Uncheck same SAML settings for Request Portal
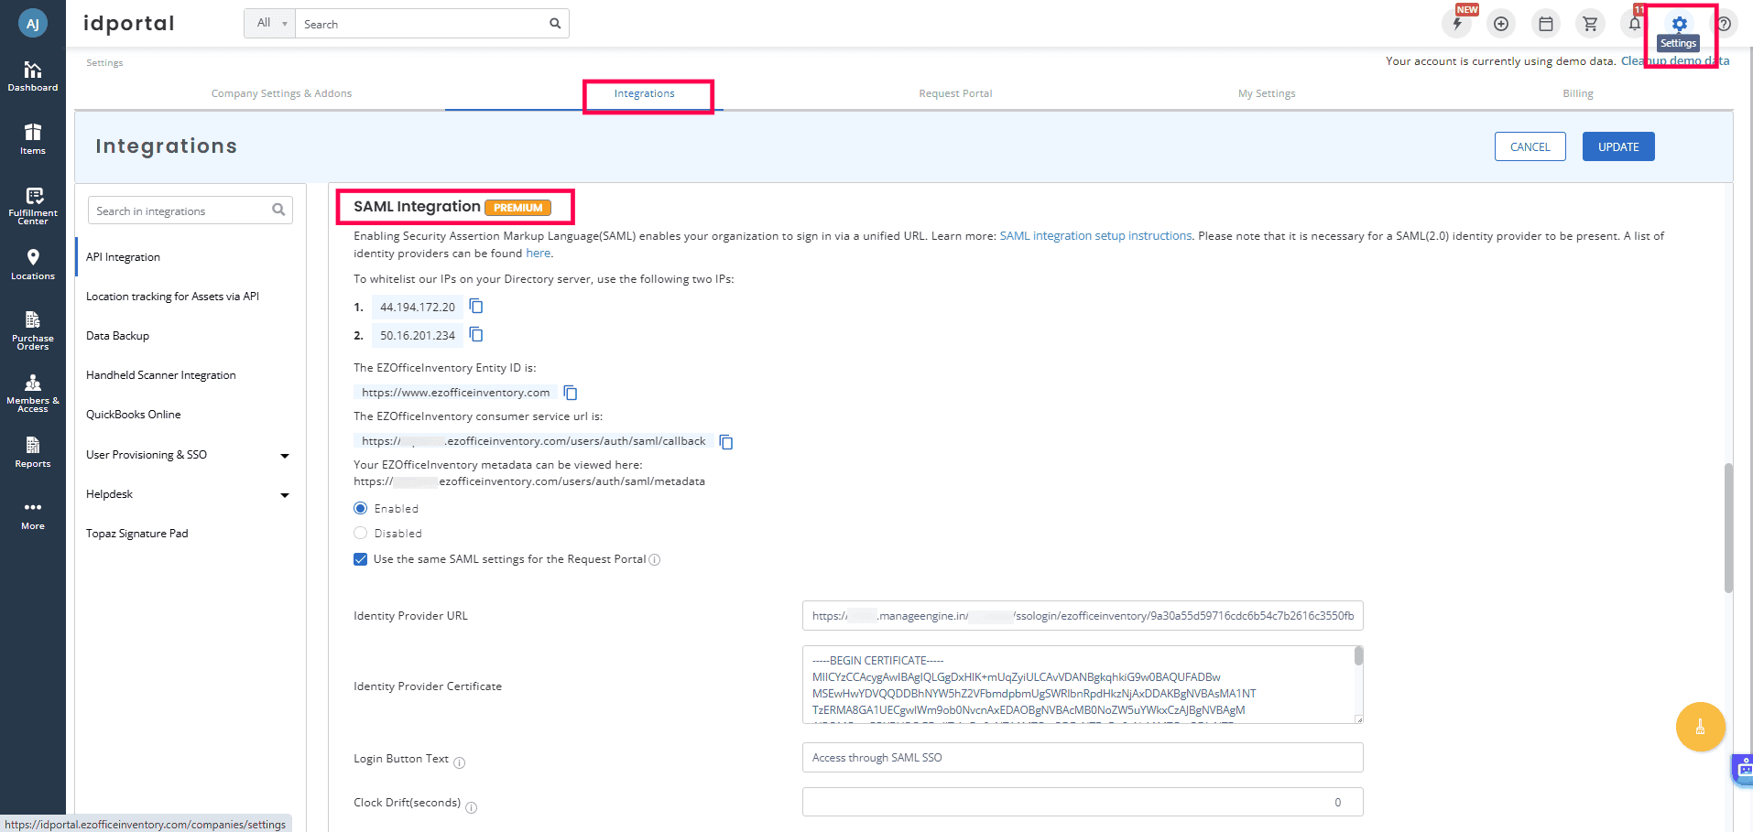Viewport: 1753px width, 832px height. 360,558
